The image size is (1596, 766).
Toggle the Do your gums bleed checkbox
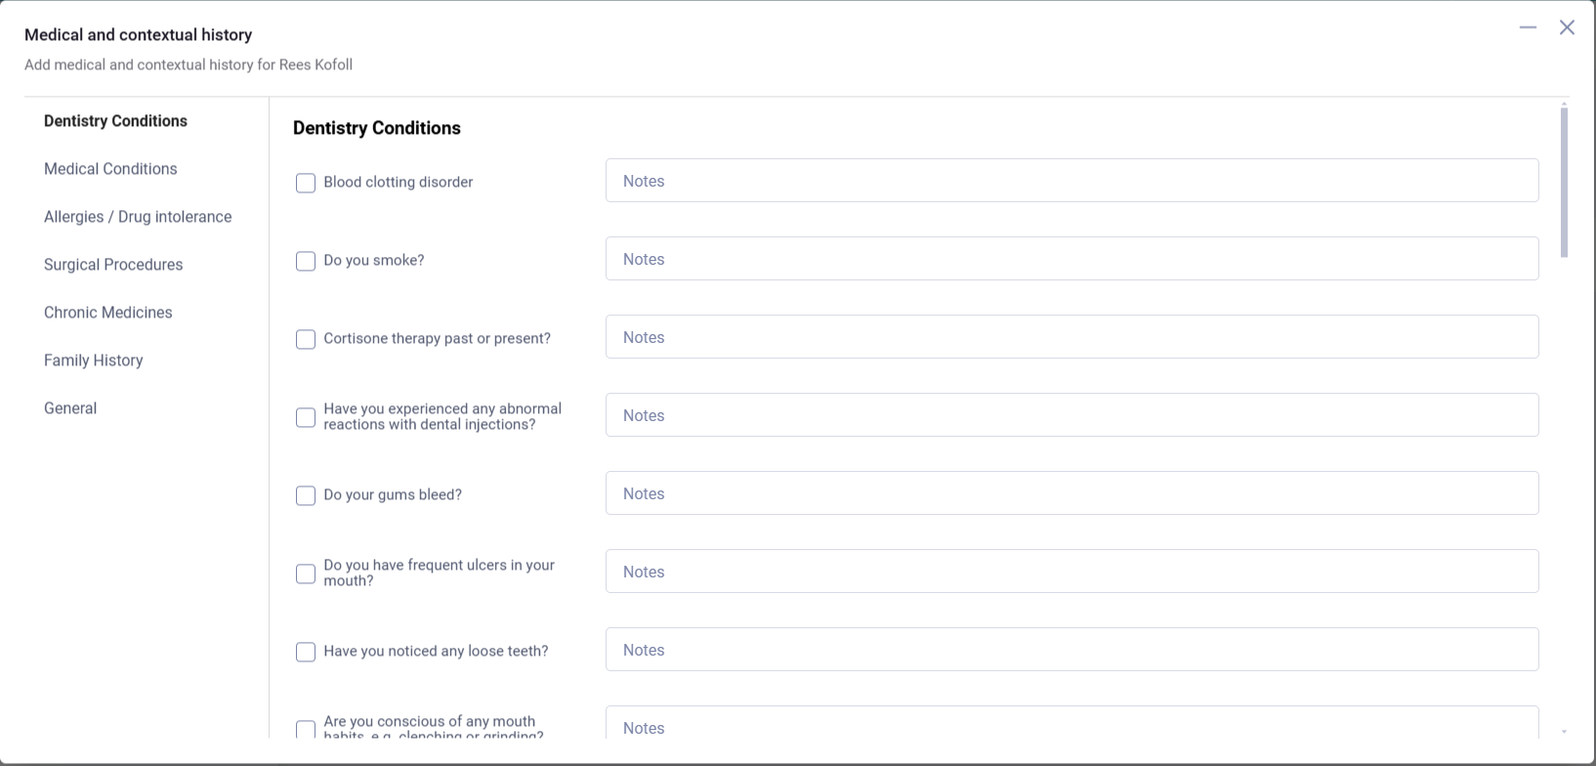306,495
